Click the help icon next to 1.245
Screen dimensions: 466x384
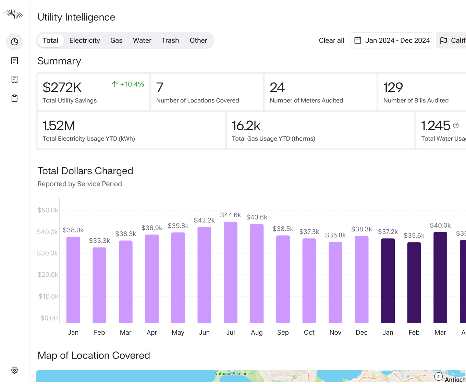click(x=456, y=125)
